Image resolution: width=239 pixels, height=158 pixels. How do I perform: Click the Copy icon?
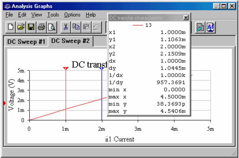tap(76, 27)
